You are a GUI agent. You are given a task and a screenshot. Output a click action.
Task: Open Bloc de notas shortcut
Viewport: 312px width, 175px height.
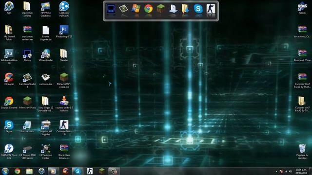27,126
